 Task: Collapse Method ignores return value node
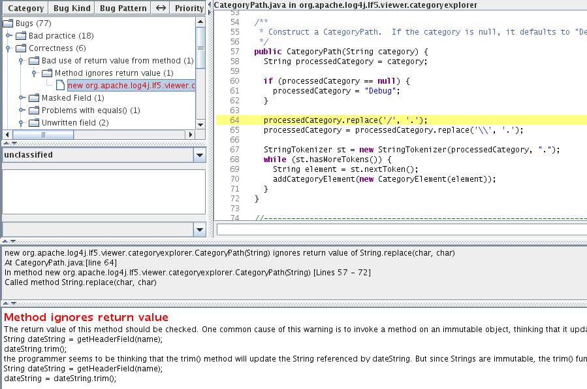34,73
